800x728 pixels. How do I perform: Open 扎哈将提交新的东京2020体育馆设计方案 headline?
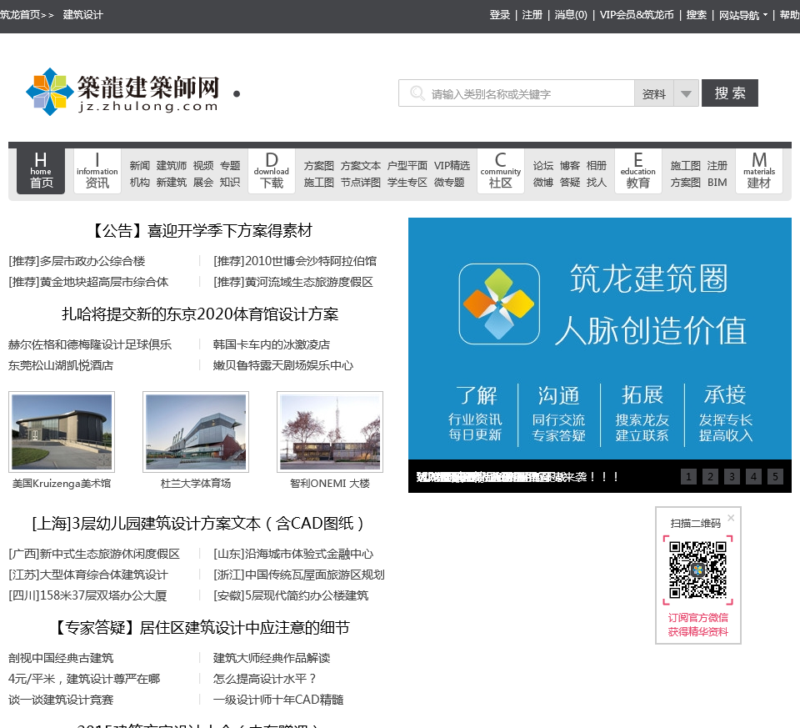pyautogui.click(x=200, y=314)
